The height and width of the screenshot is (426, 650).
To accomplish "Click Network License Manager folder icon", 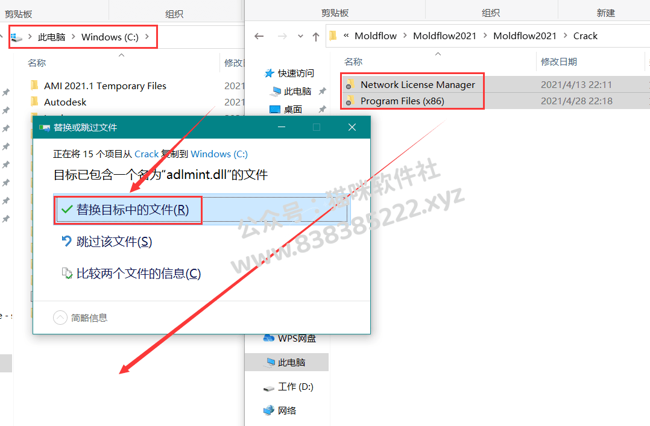I will click(350, 84).
